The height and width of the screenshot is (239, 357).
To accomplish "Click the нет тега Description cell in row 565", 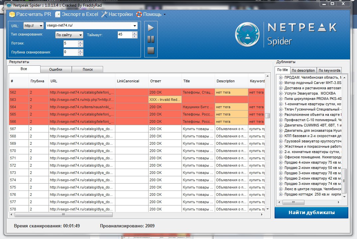I will (231, 114).
